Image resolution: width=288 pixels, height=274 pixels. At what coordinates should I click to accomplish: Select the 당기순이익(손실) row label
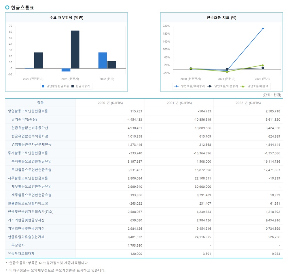coord(24,119)
